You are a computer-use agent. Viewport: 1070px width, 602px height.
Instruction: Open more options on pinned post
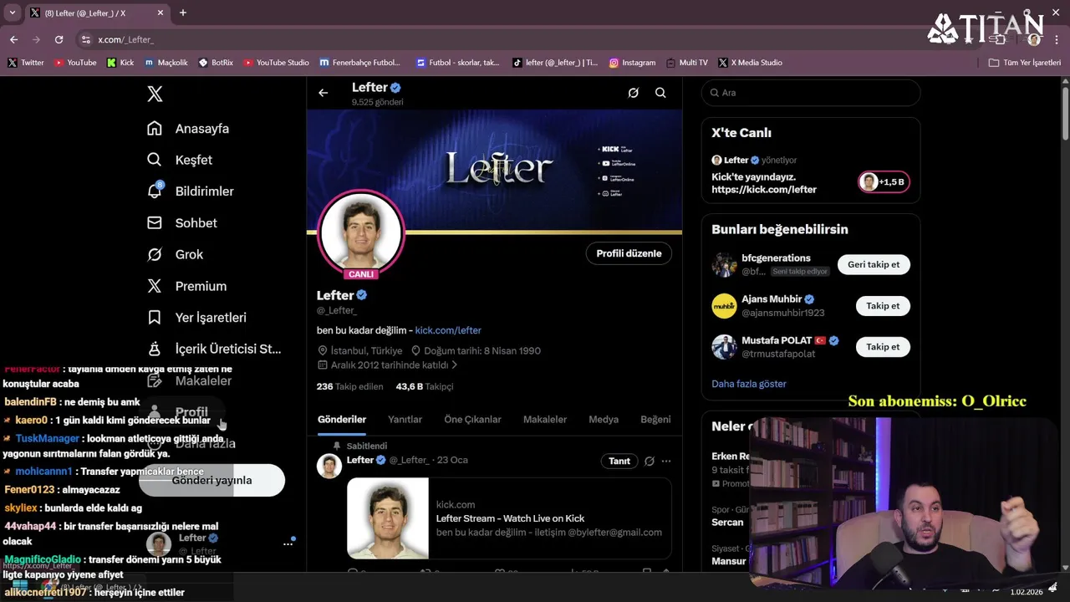(x=666, y=461)
